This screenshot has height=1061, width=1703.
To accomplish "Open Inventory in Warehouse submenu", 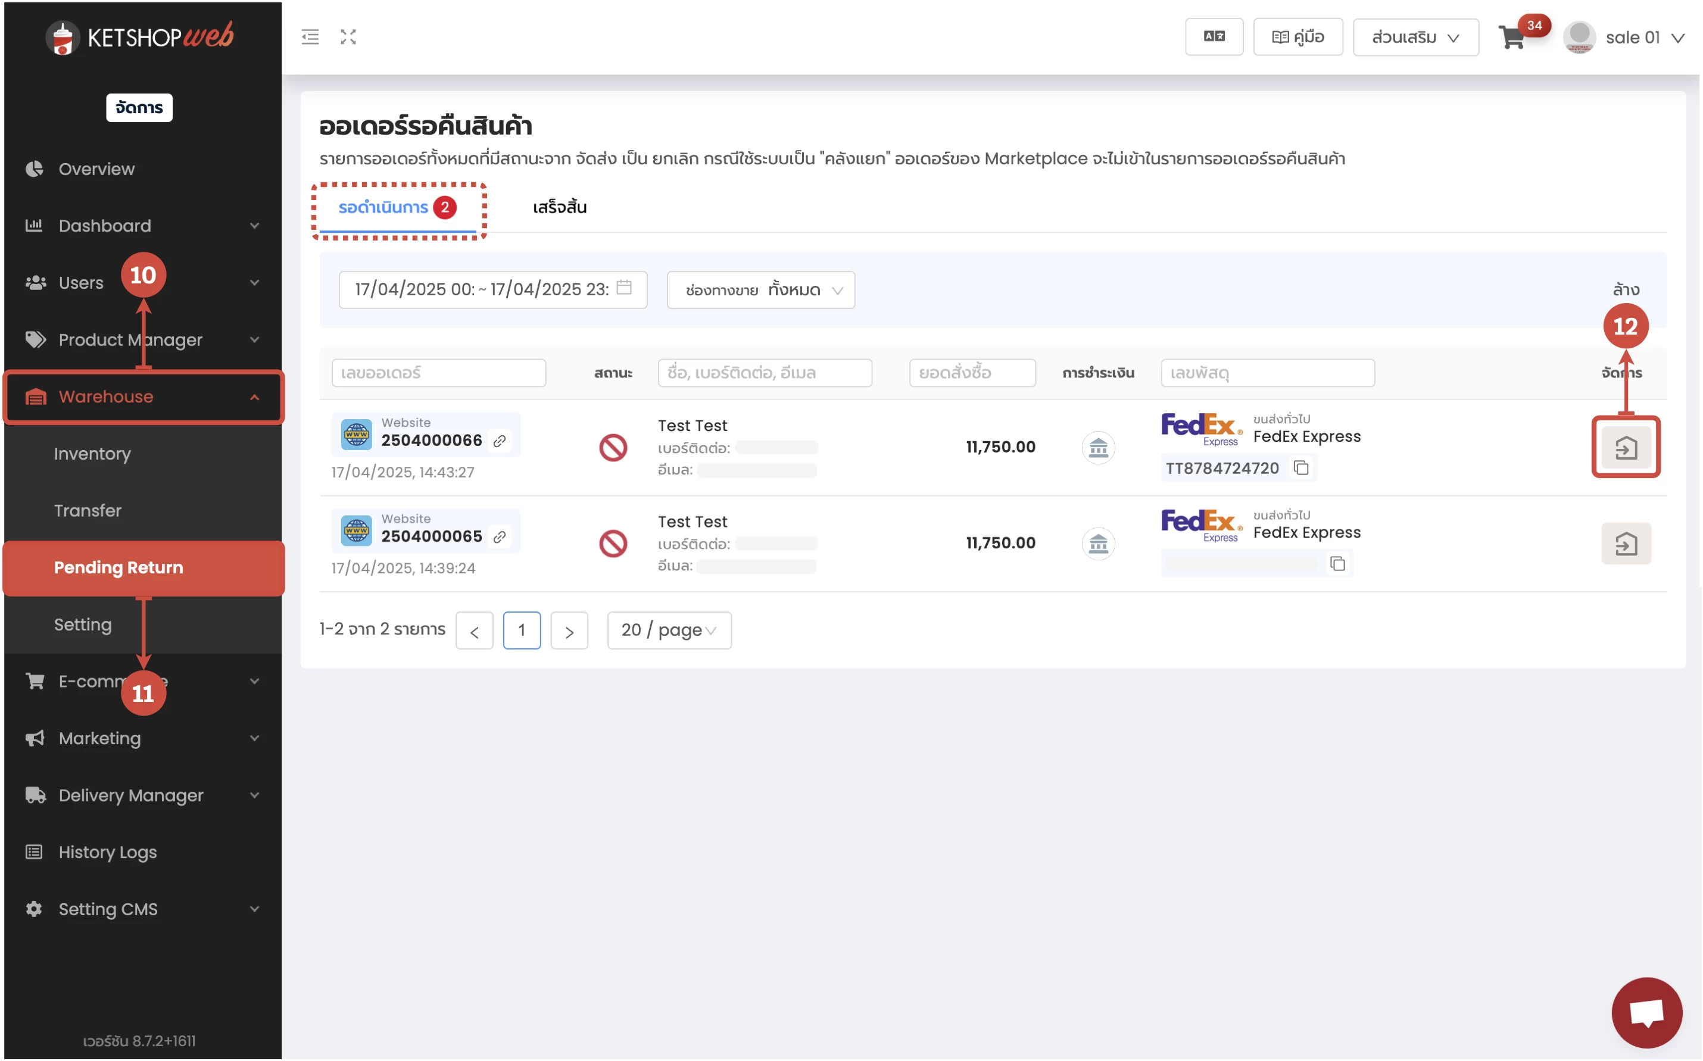I will (93, 453).
